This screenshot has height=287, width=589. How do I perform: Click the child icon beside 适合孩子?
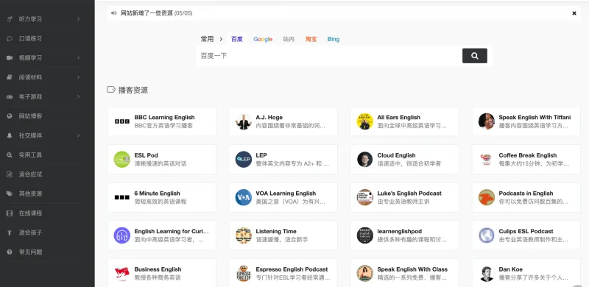tap(10, 233)
